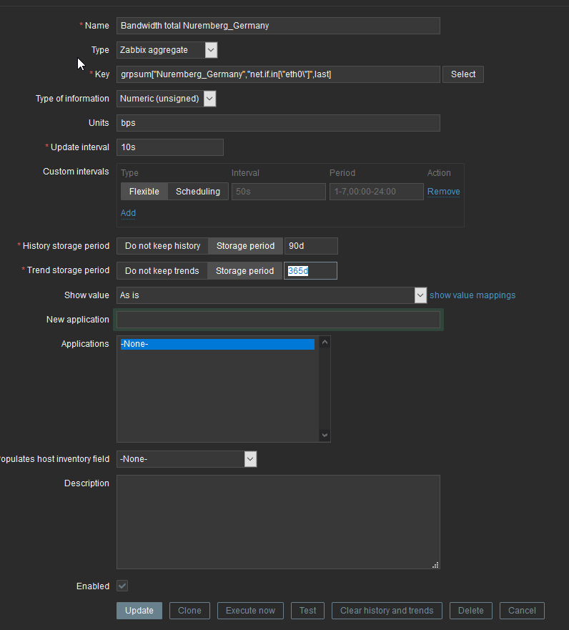Open the Show value dropdown

272,295
